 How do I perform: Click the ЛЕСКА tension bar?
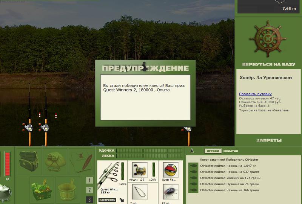coord(149,156)
